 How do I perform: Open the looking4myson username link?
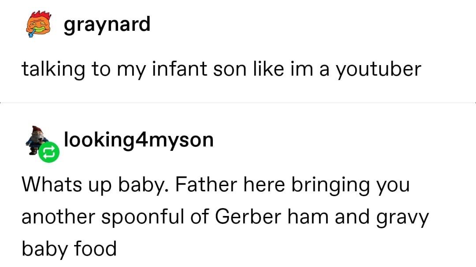coord(139,139)
